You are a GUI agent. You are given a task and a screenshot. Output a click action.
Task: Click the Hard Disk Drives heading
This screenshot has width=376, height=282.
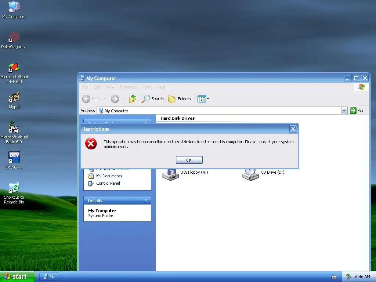(x=177, y=118)
